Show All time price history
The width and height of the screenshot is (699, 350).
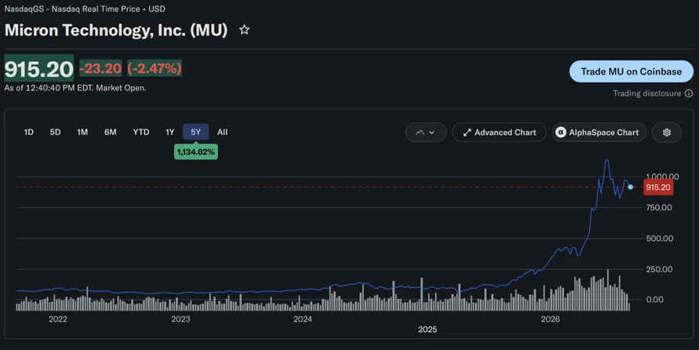tap(222, 132)
